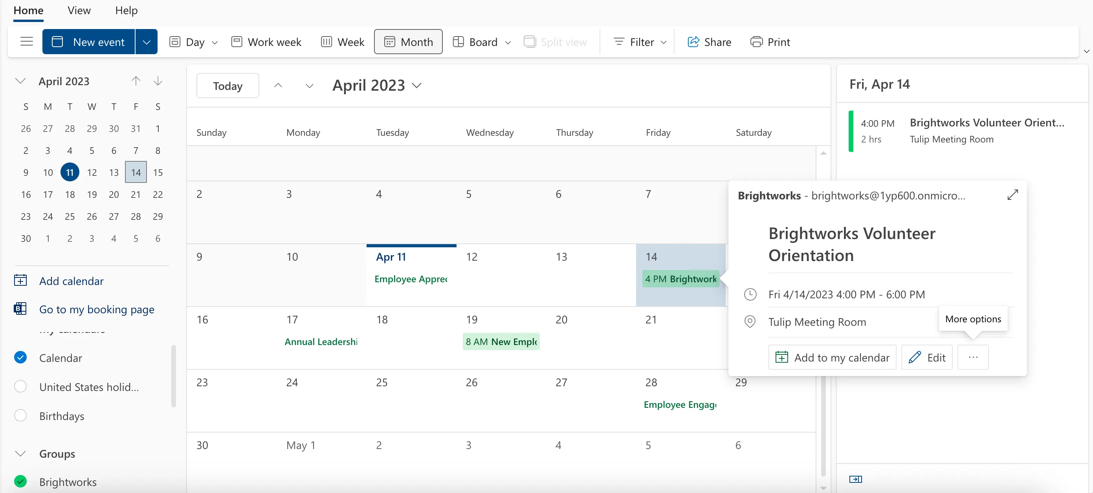Expand the Day view options chevron
Image resolution: width=1093 pixels, height=493 pixels.
pos(215,42)
